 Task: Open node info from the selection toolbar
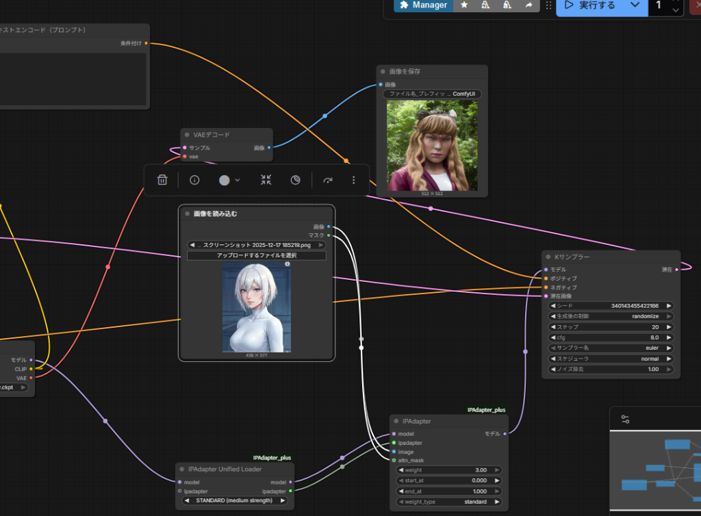coord(194,180)
